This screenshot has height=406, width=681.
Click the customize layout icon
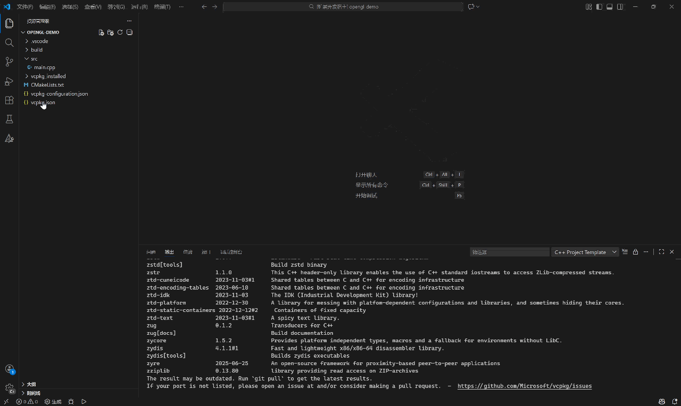coord(589,6)
